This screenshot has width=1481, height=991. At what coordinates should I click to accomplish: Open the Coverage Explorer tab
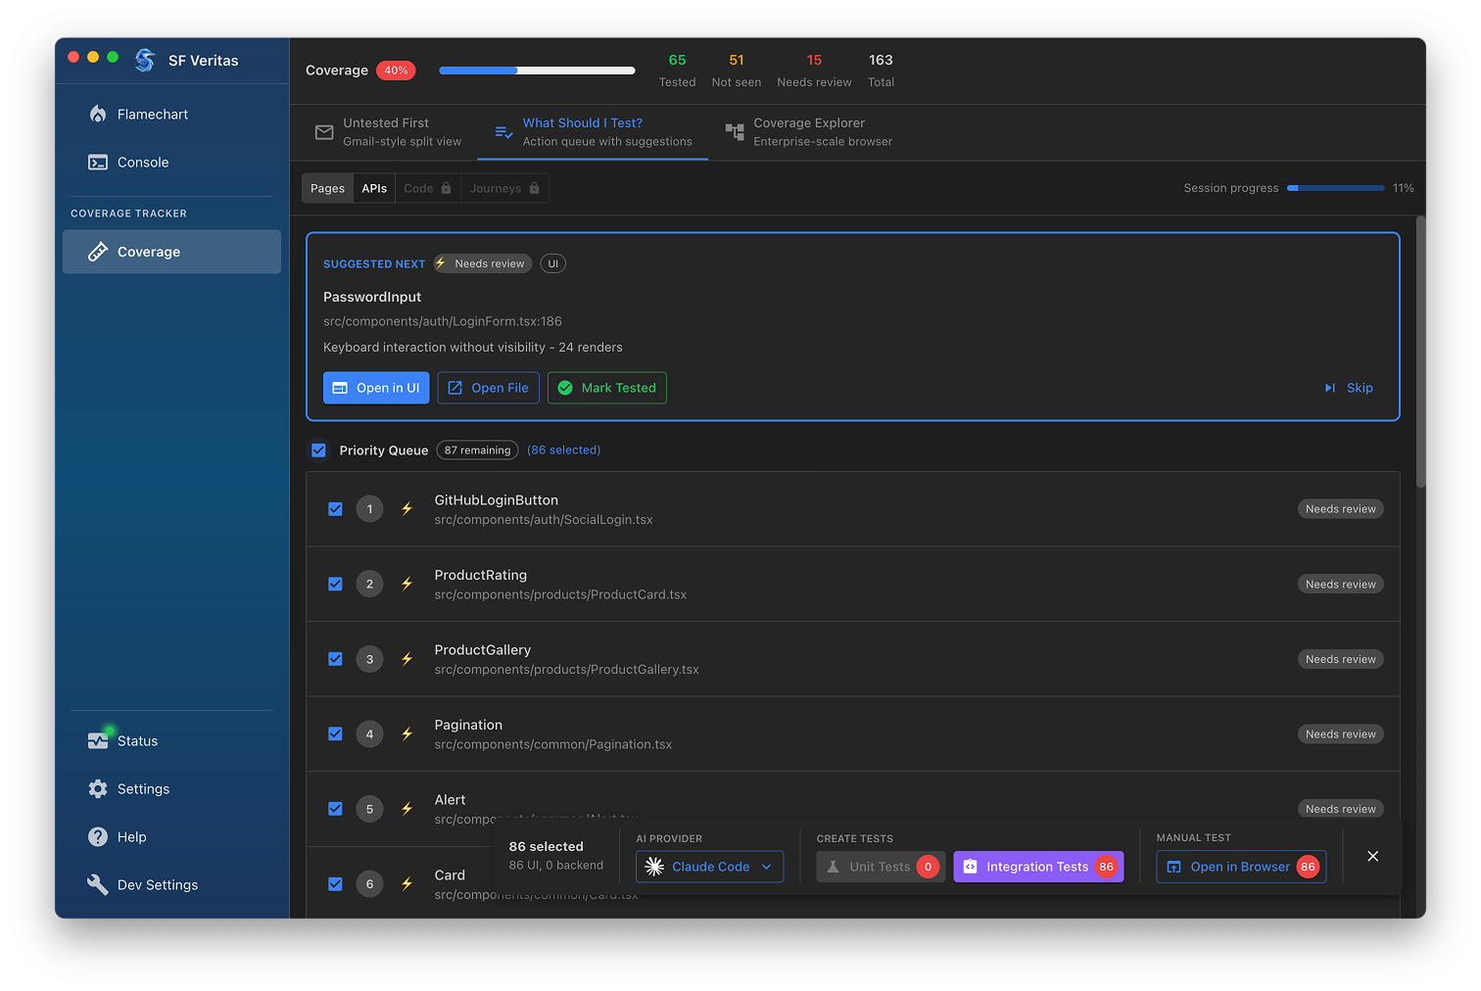(809, 131)
